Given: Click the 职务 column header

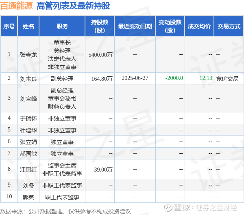Looking at the screenshot, I should coord(62,26).
